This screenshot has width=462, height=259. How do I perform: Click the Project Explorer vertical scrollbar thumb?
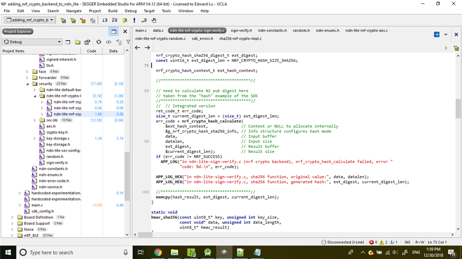point(127,176)
